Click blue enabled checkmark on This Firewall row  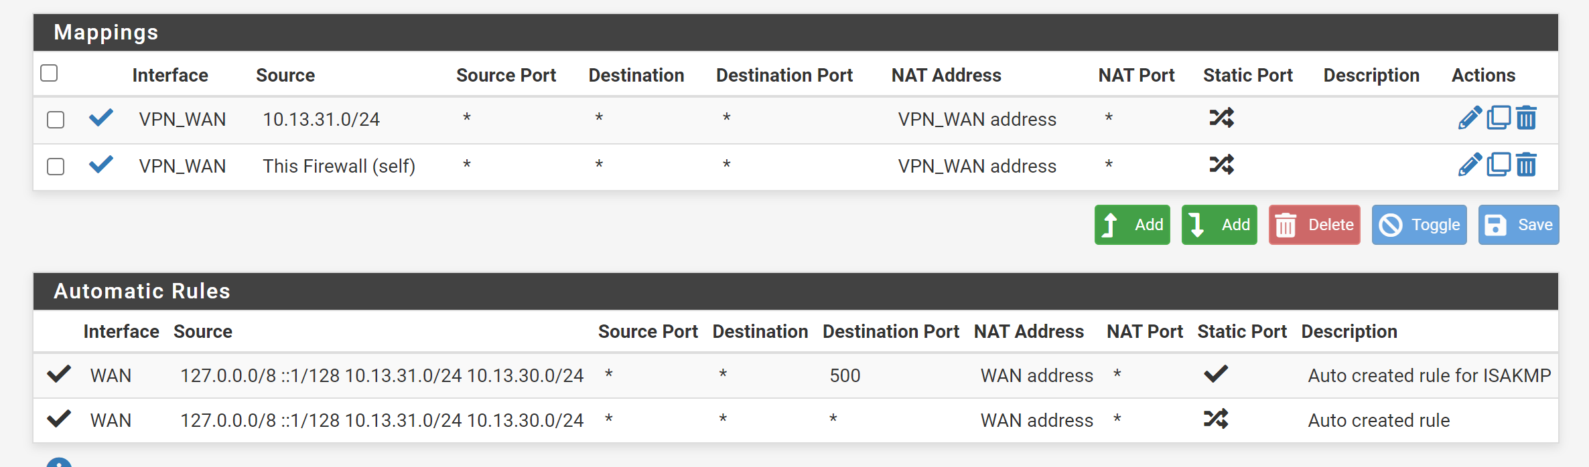(101, 165)
